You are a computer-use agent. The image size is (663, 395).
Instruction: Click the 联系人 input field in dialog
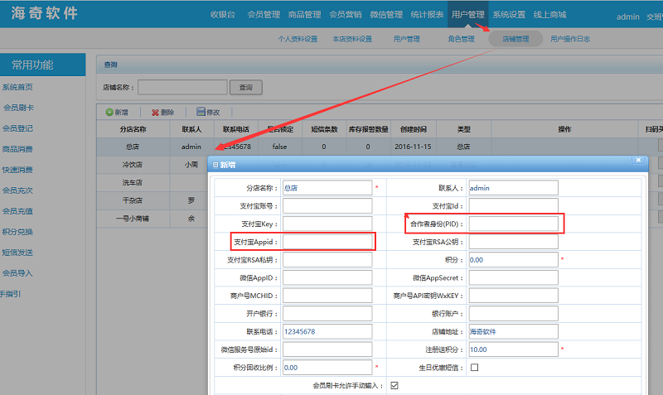(513, 188)
